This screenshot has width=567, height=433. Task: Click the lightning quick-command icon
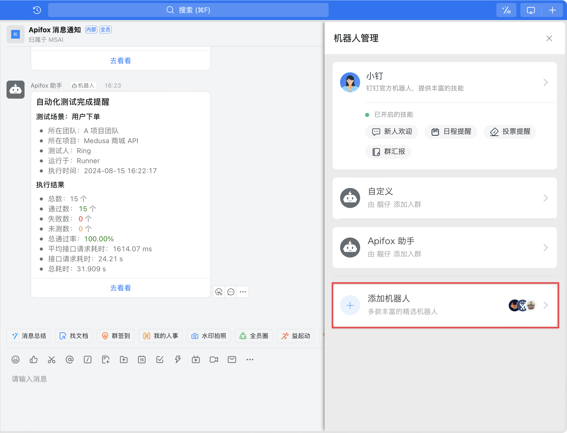[178, 360]
